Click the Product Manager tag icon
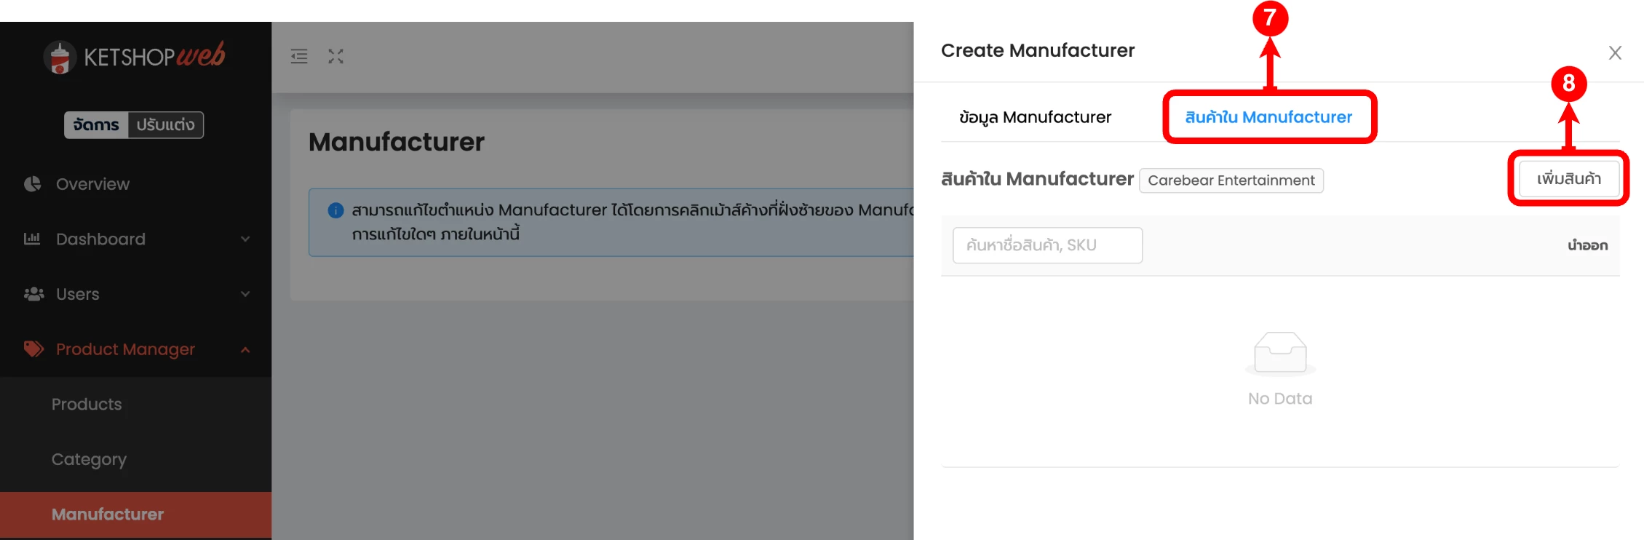 pos(33,349)
